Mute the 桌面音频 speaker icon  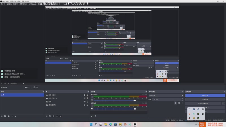tap(92, 109)
